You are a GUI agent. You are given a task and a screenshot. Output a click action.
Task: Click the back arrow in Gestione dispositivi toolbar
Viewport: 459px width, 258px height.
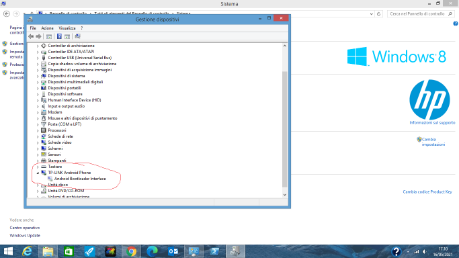[x=31, y=36]
